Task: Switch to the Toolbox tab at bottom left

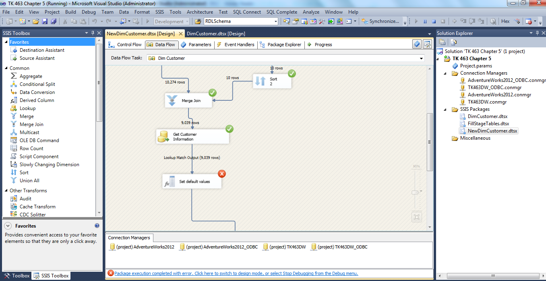Action: pyautogui.click(x=17, y=276)
